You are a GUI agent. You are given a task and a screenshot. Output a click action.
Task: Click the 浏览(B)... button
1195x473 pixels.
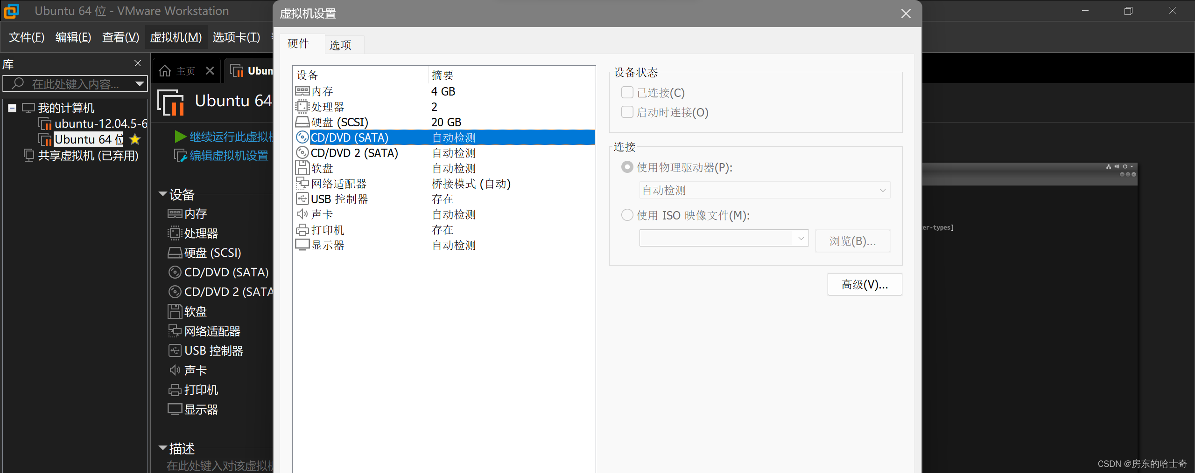(852, 241)
